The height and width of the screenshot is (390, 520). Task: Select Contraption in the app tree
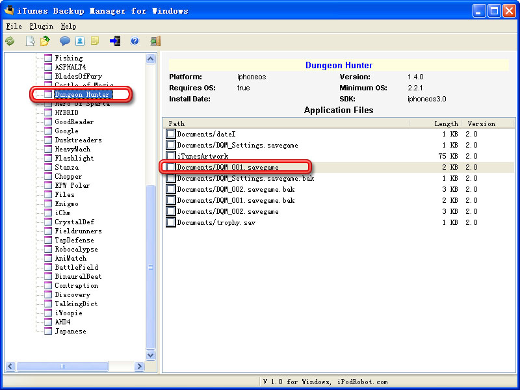point(76,285)
